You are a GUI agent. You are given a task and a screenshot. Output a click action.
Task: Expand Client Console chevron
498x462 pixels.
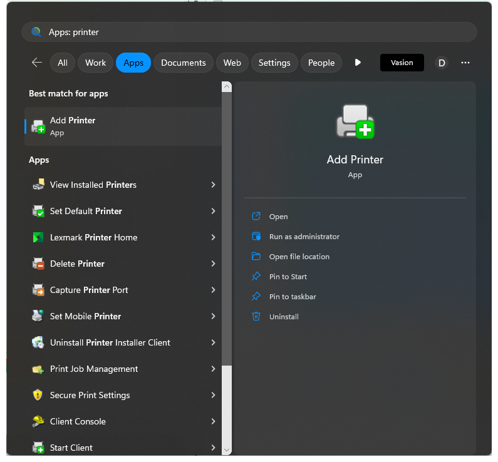click(213, 421)
